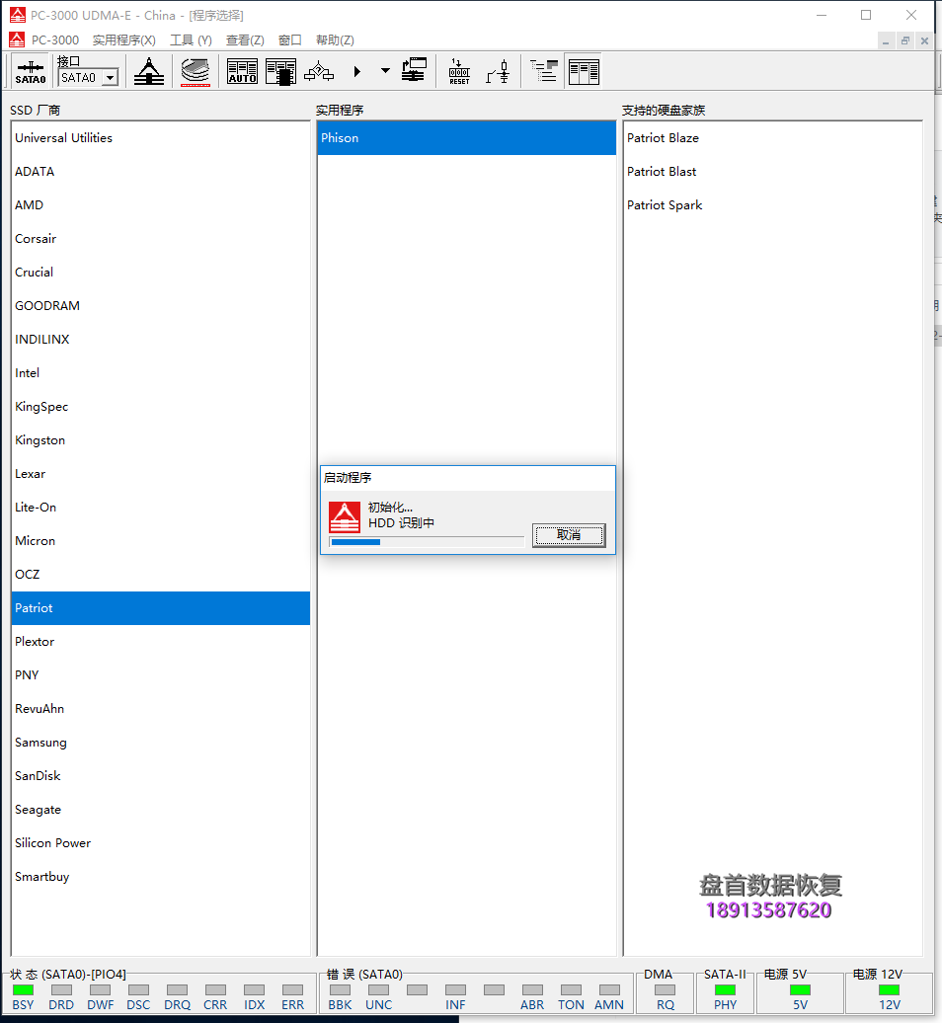
Task: Select the Patriot Blaze drive family
Action: [x=772, y=137]
